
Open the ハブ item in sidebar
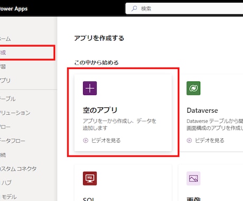tap(6, 182)
